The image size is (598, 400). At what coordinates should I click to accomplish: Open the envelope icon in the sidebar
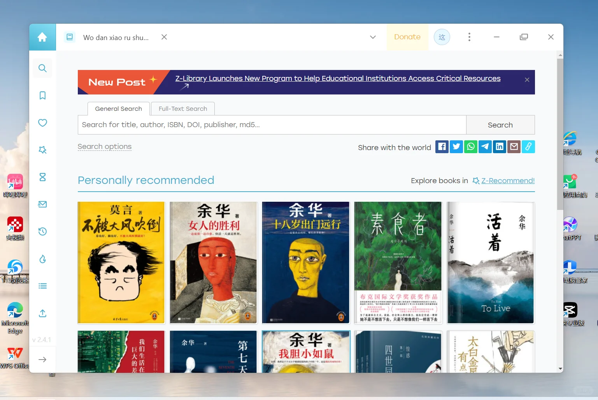[43, 204]
